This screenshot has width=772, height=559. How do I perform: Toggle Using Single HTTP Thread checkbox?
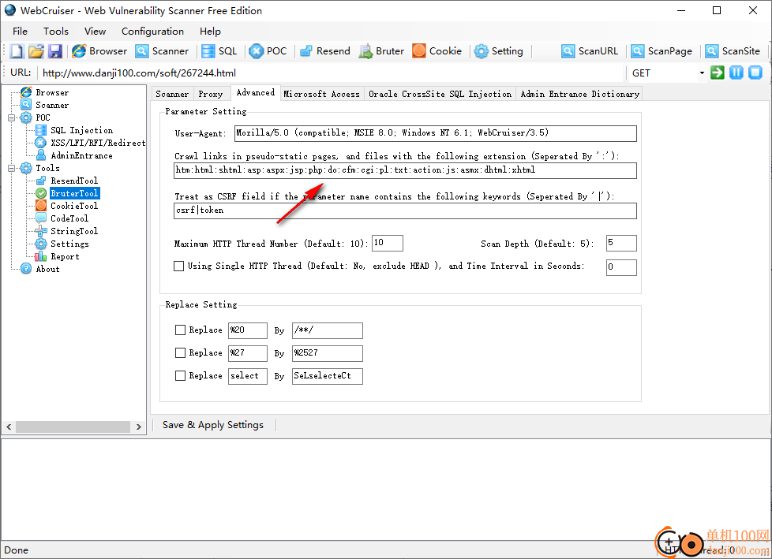coord(178,266)
